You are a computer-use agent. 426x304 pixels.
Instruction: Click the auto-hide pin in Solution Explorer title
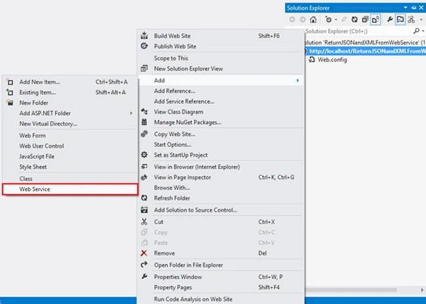[x=414, y=8]
